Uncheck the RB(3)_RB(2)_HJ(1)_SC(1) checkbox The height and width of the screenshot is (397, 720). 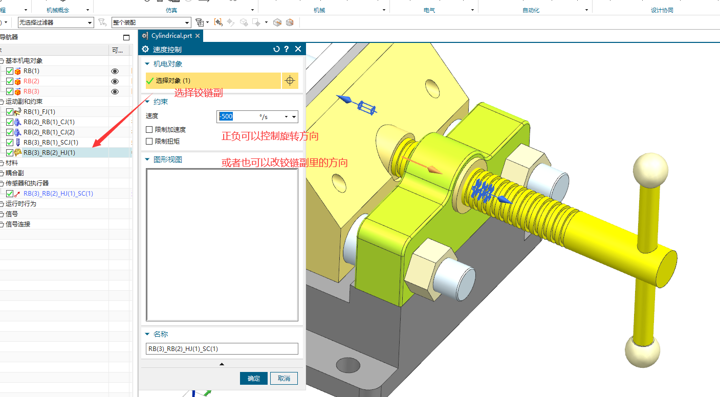10,194
